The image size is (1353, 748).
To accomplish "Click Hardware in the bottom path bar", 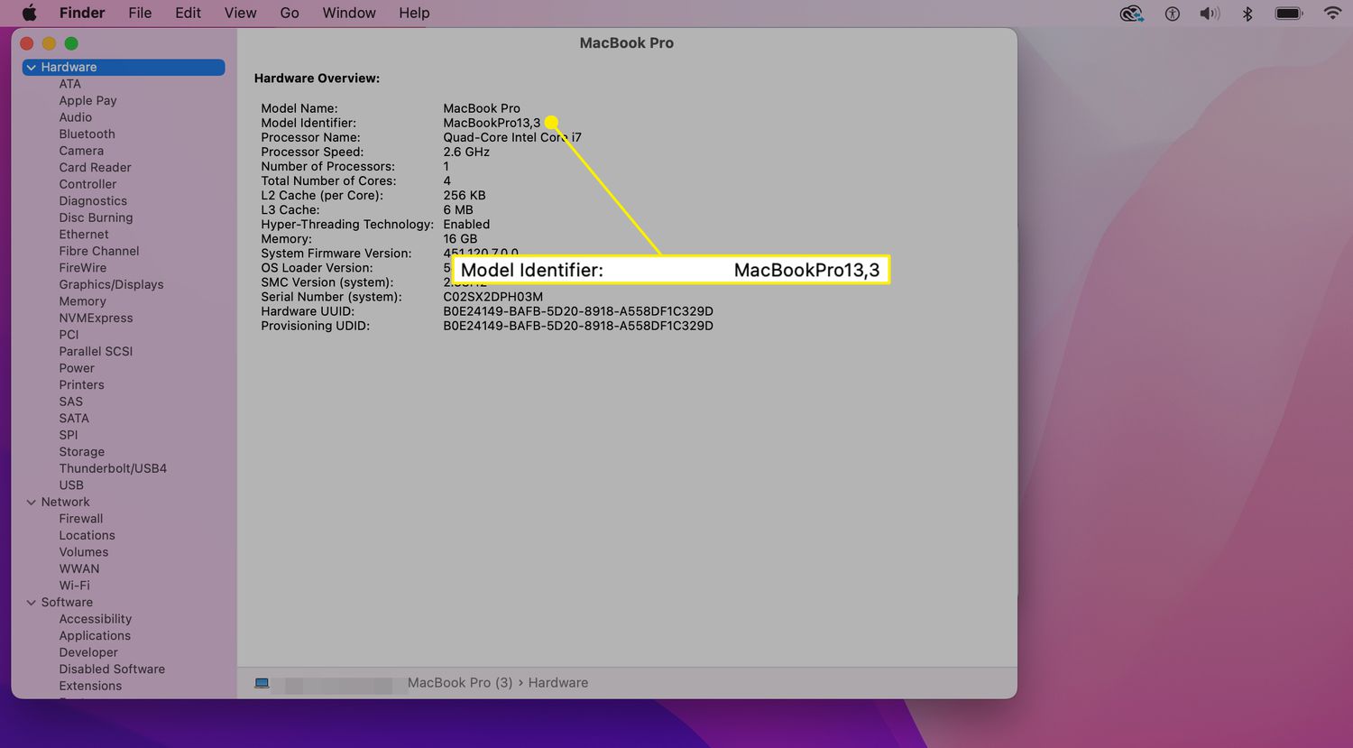I will pyautogui.click(x=557, y=683).
